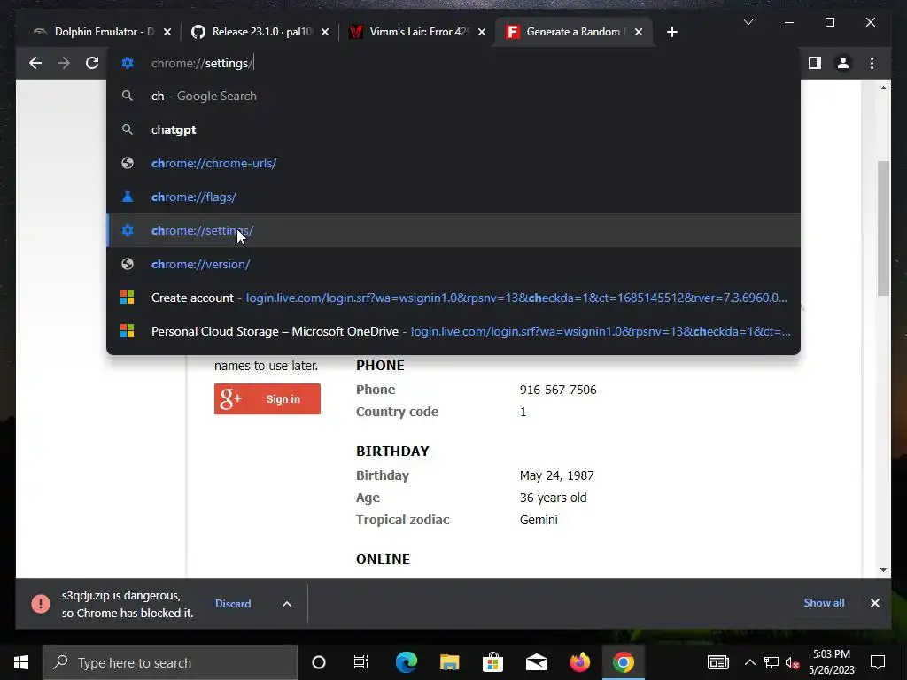The height and width of the screenshot is (680, 907).
Task: Reload the page with the refresh icon
Action: [x=92, y=63]
